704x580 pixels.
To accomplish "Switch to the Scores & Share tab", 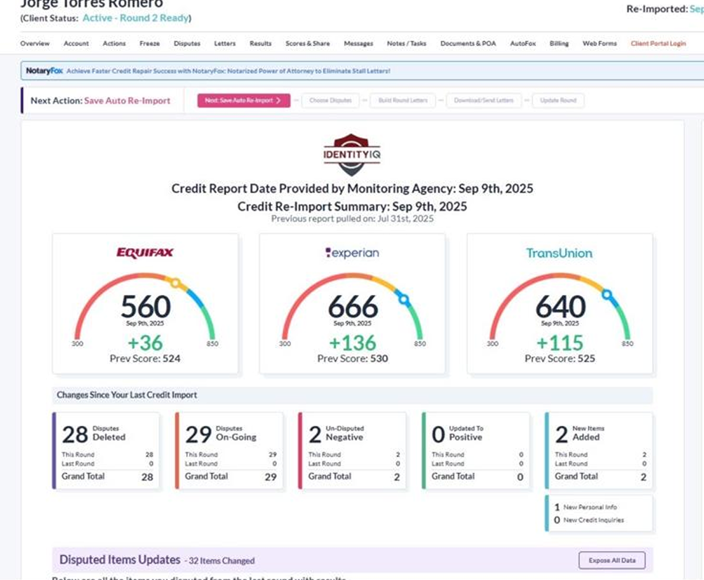I will point(308,44).
